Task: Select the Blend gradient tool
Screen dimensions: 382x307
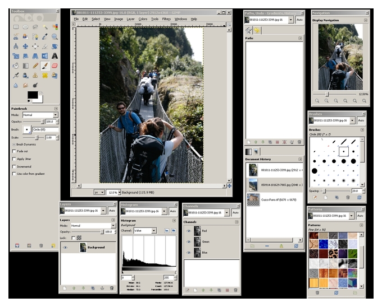Action: click(x=25, y=66)
